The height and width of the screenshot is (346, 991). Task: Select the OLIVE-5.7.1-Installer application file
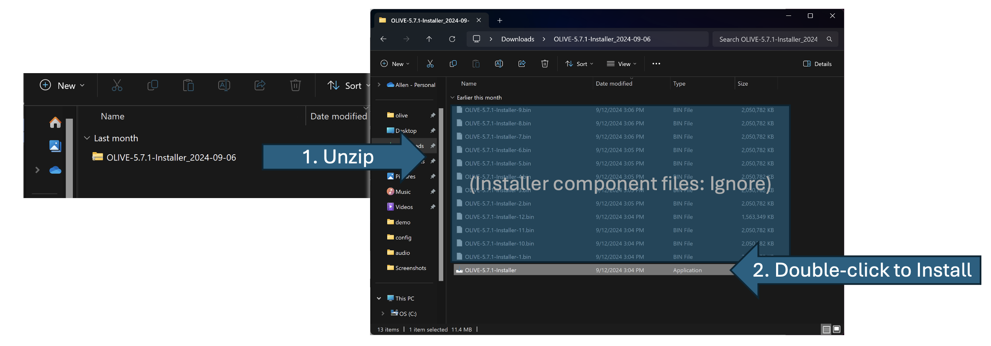594,270
